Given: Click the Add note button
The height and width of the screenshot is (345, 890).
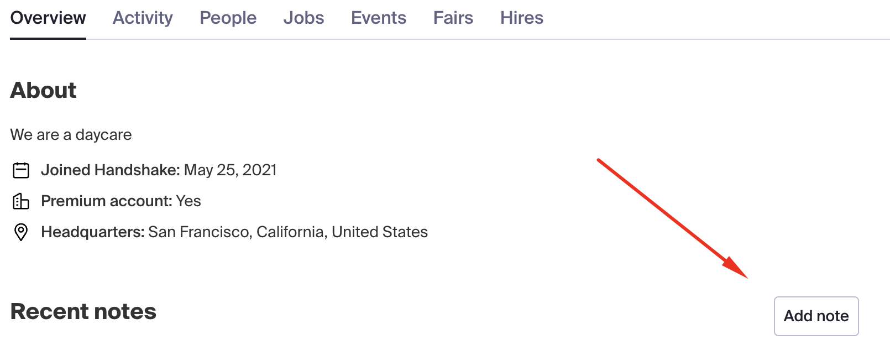Looking at the screenshot, I should [816, 316].
